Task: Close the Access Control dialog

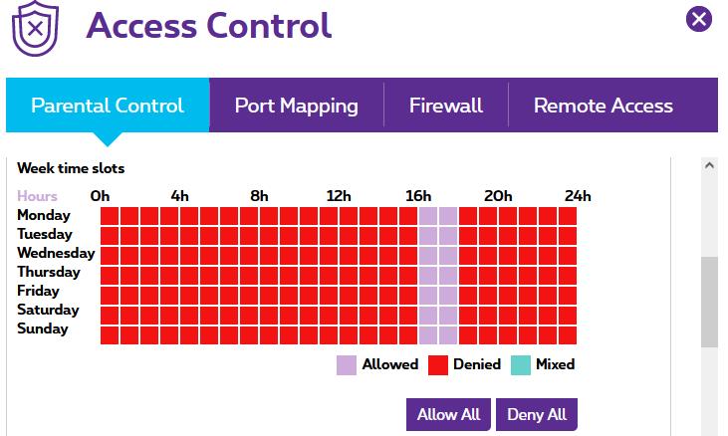Action: tap(699, 19)
